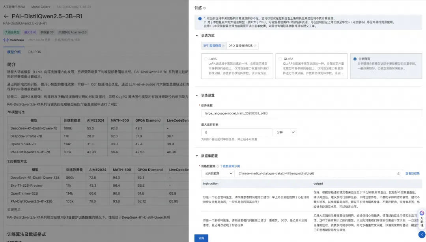Open the 模型介绍 tab

14,52
